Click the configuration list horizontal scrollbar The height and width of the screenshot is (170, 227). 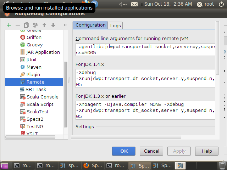(x=30, y=137)
